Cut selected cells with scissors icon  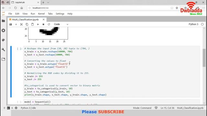tap(22, 24)
